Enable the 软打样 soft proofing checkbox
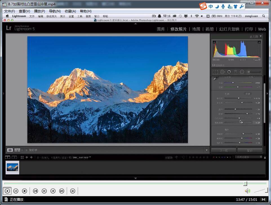This screenshot has height=205, width=271. (26, 150)
